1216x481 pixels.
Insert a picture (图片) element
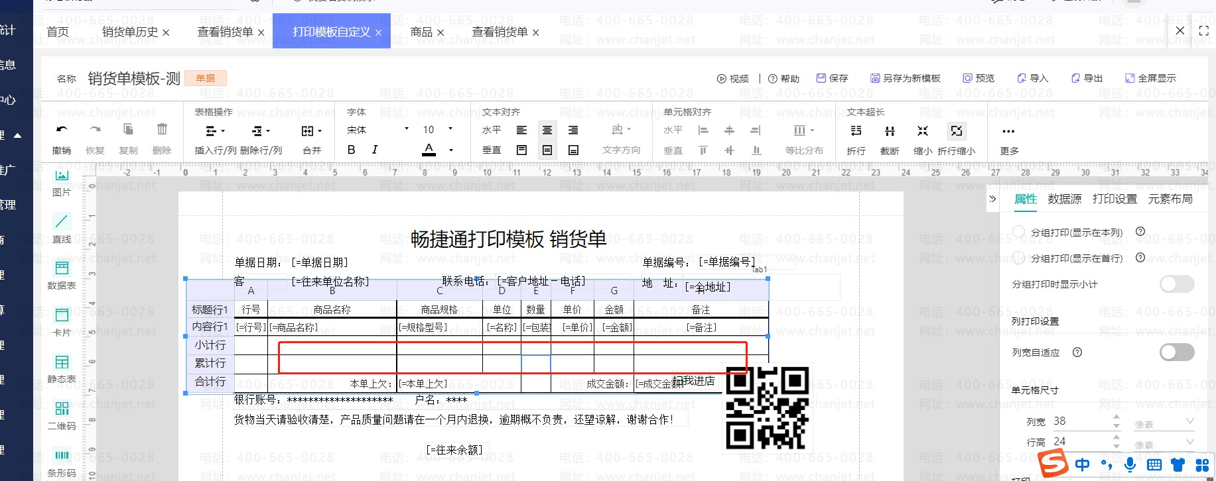(x=62, y=176)
